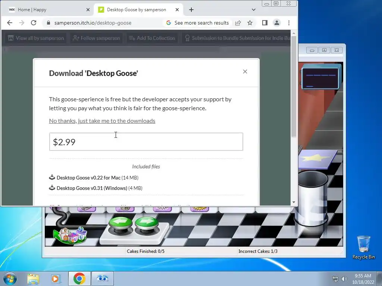
Task: Click the blue monitor screen in game
Action: click(x=321, y=78)
